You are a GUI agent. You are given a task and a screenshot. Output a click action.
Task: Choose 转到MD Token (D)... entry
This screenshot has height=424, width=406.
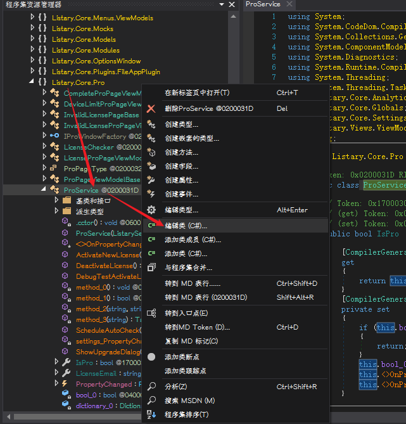[235, 327]
